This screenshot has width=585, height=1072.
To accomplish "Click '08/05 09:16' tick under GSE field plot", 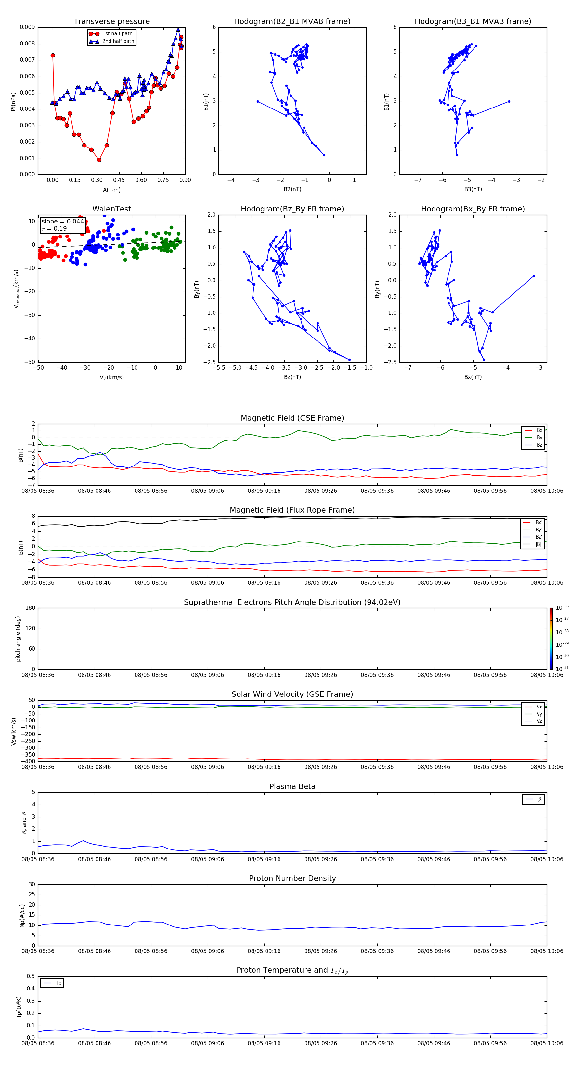I will pos(264,491).
